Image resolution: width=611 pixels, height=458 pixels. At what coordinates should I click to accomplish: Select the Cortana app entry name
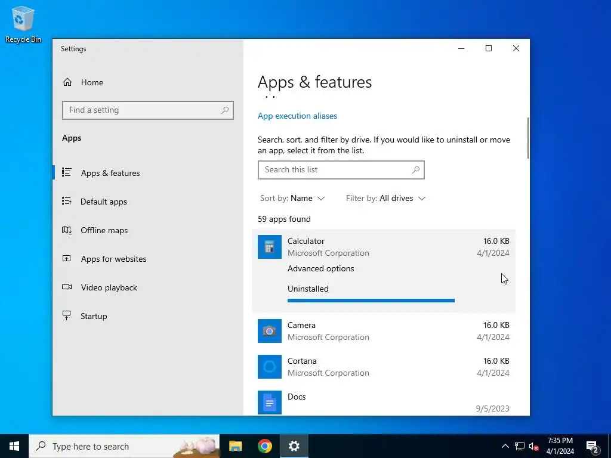pyautogui.click(x=302, y=361)
